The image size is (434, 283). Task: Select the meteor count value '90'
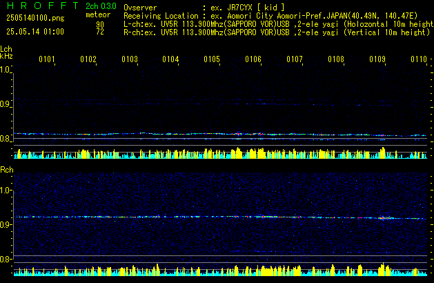pyautogui.click(x=100, y=24)
